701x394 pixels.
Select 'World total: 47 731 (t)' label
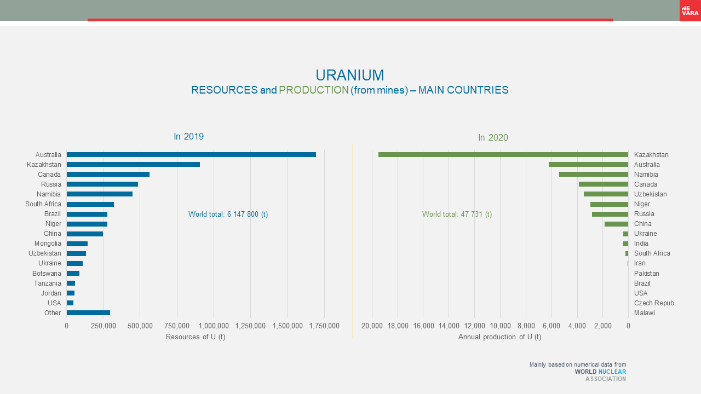(457, 215)
